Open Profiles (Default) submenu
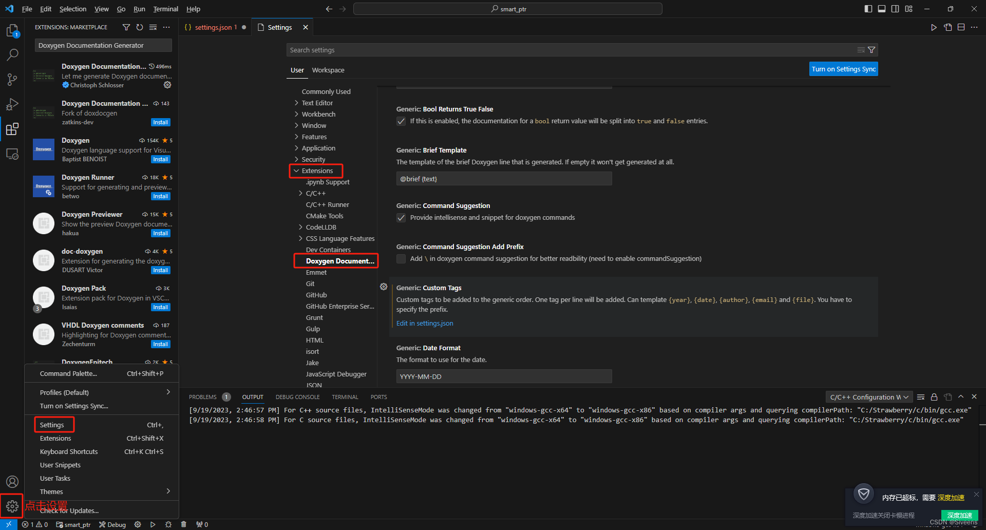 click(x=102, y=392)
